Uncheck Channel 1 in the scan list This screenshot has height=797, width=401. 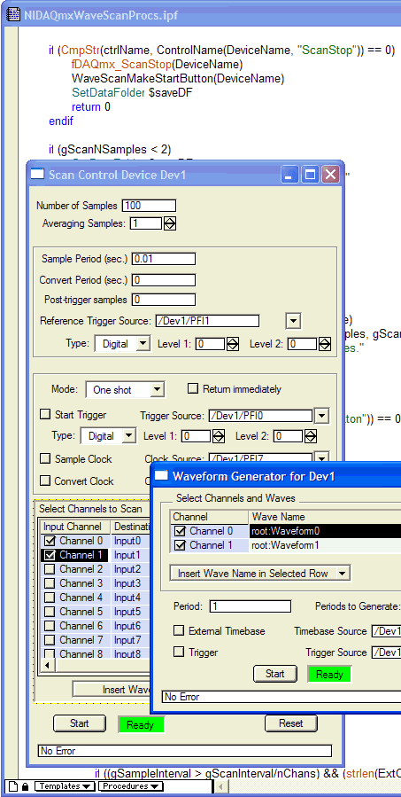click(50, 555)
